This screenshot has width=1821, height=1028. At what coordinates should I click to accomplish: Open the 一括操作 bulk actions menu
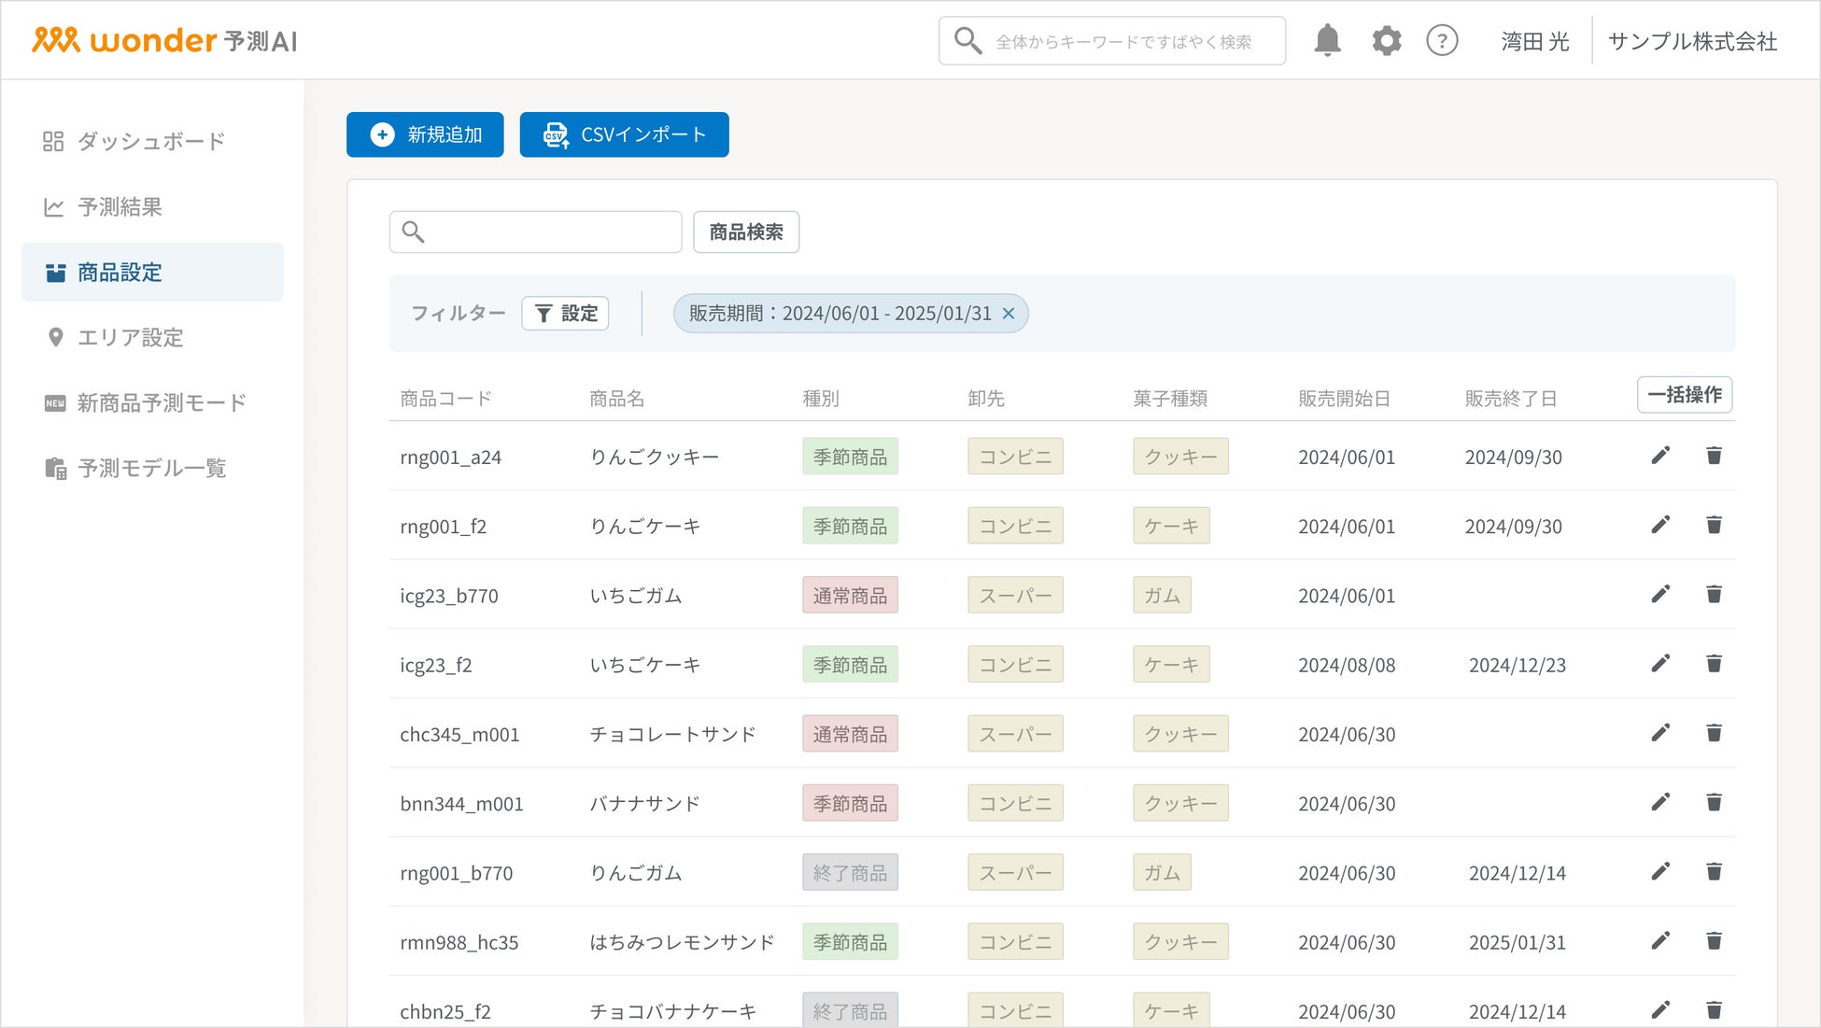(x=1684, y=395)
